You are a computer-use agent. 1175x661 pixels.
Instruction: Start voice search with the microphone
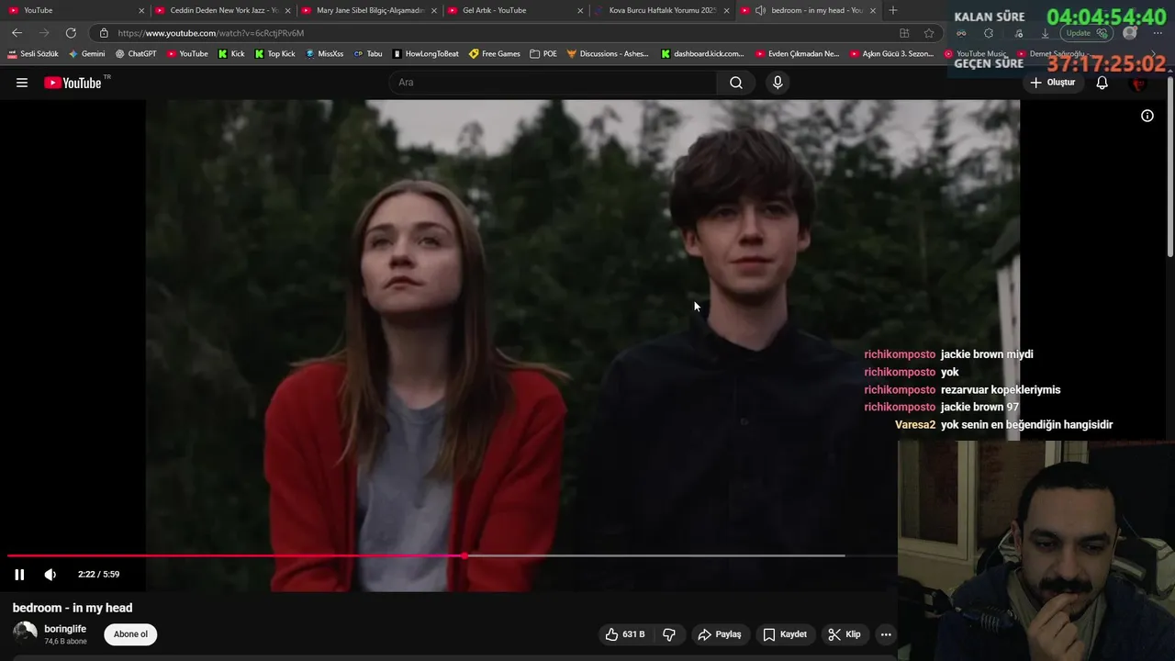pos(778,83)
